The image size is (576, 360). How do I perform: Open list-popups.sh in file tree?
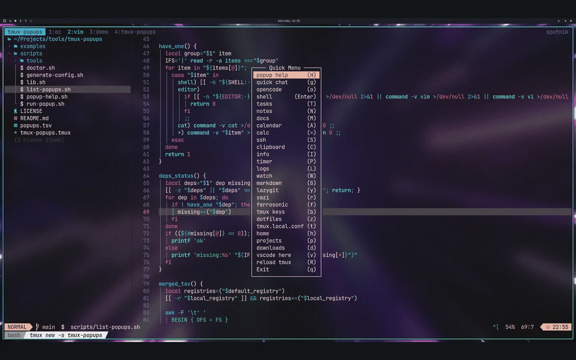(67, 90)
